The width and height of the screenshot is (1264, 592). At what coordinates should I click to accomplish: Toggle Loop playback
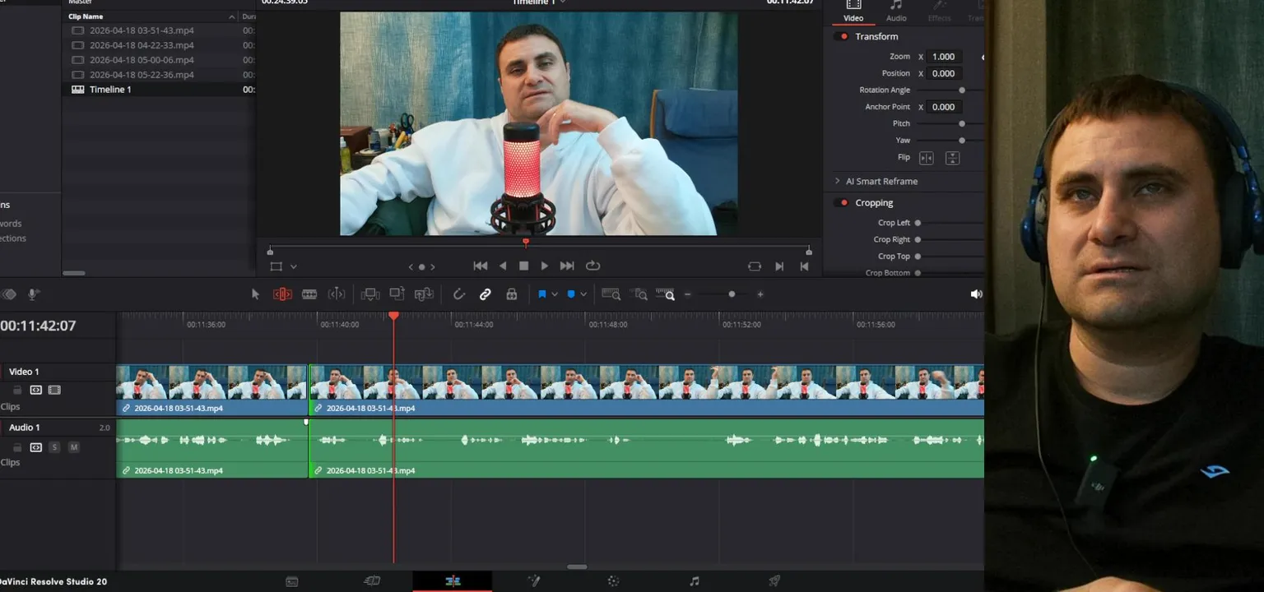[x=592, y=266]
